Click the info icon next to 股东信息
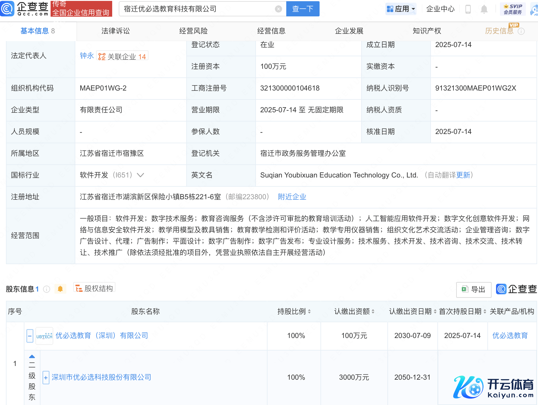Image resolution: width=538 pixels, height=405 pixels. 47,289
